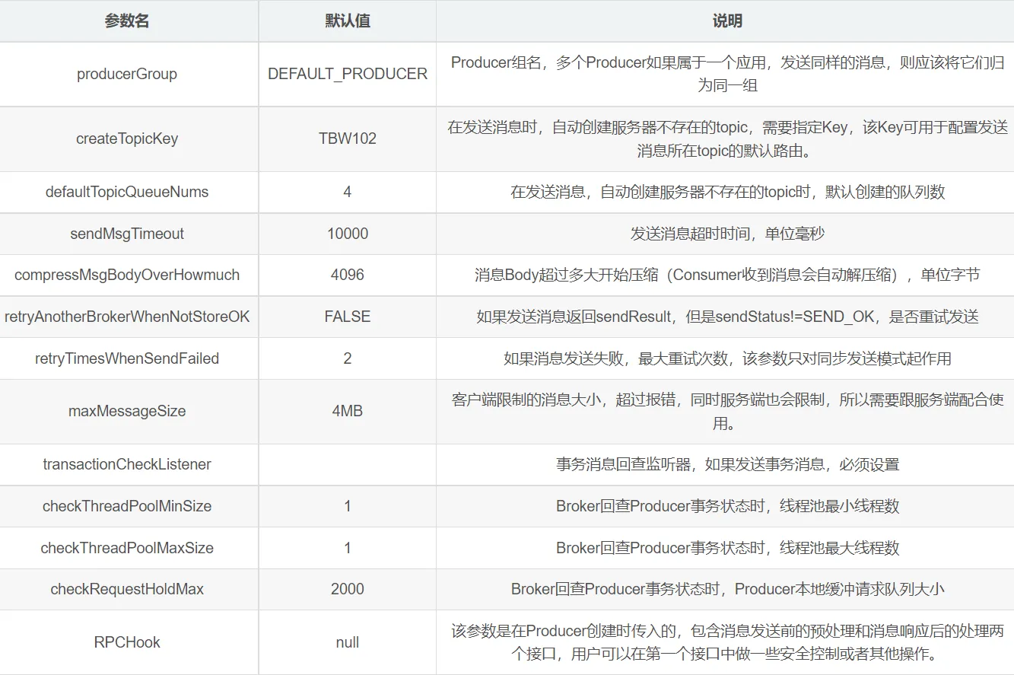This screenshot has height=675, width=1014.
Task: Click the maxMessageSize description starting with 客户端限制
Action: tap(727, 411)
